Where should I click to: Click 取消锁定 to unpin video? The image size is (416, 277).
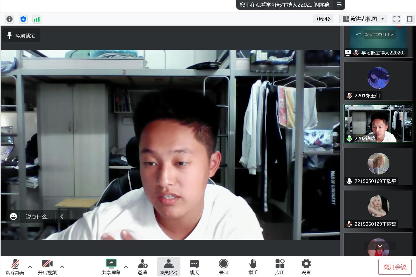[21, 36]
